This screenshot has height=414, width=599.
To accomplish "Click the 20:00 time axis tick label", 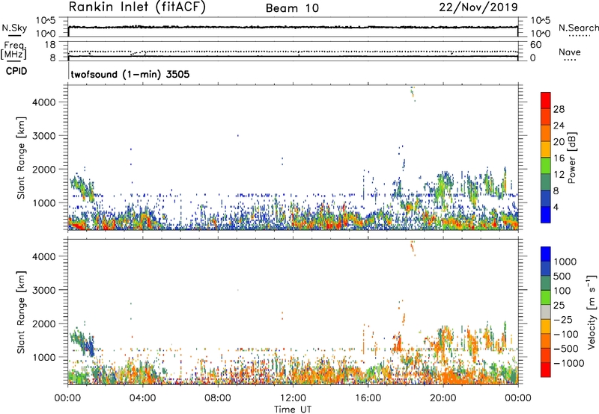I will pyautogui.click(x=443, y=398).
